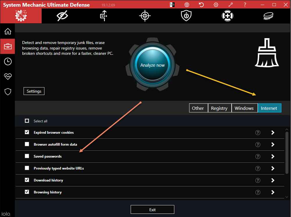Open the Home icon in sidebar
The width and height of the screenshot is (291, 217).
8,31
